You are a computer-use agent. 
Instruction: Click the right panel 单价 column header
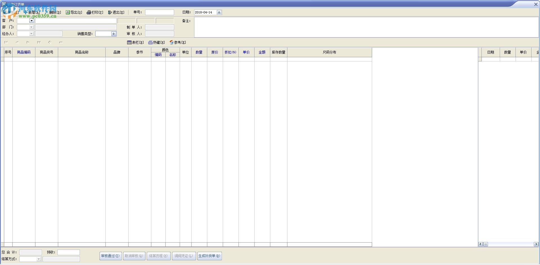(523, 52)
